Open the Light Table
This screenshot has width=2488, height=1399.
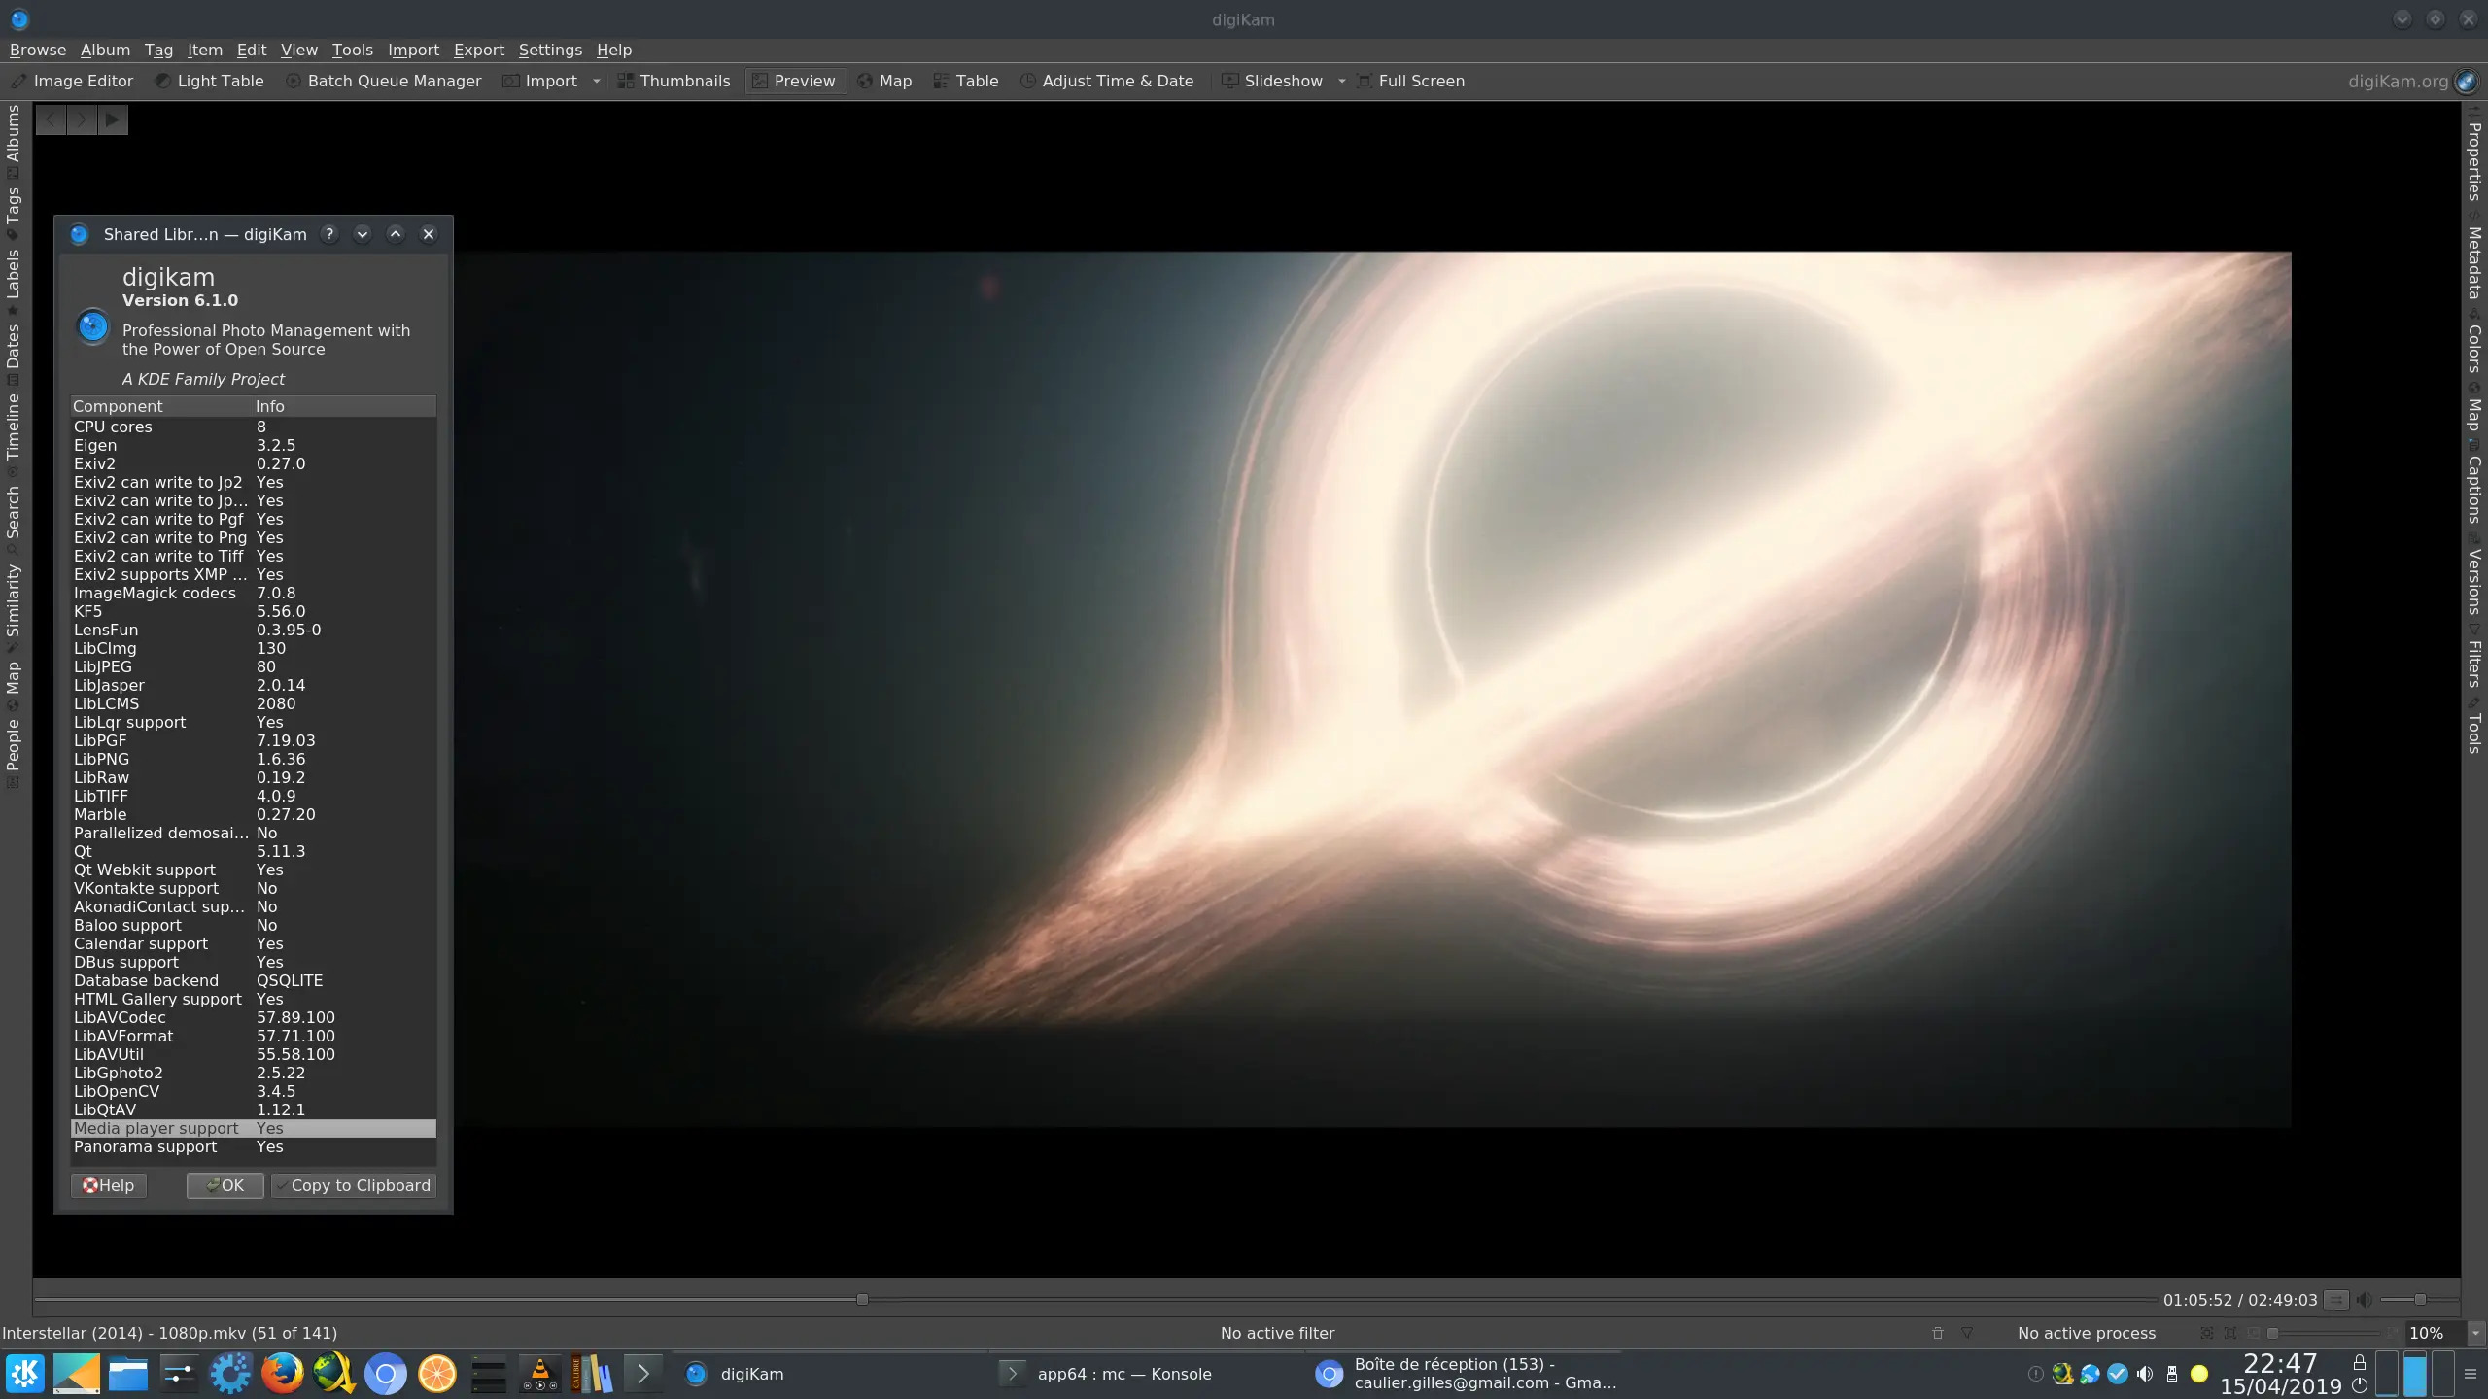coord(209,81)
